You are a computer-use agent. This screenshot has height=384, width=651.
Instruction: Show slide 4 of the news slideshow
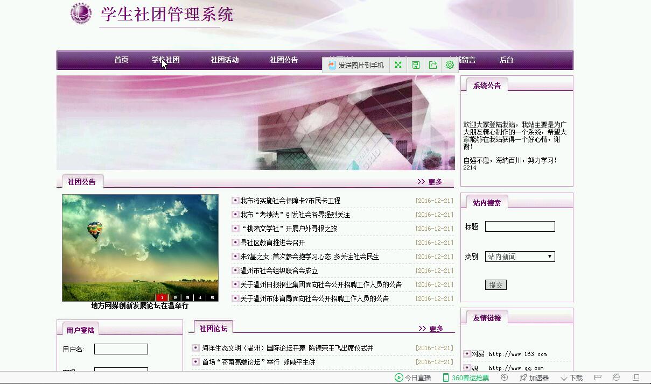tap(200, 297)
